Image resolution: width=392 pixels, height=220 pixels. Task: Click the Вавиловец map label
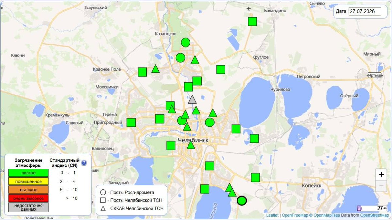tap(103, 148)
